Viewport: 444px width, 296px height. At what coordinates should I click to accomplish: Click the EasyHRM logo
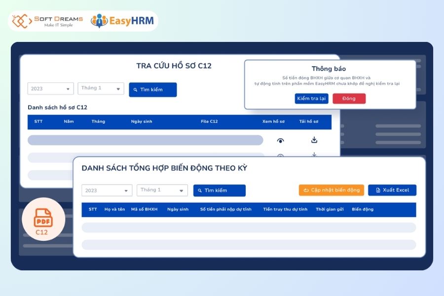[122, 21]
